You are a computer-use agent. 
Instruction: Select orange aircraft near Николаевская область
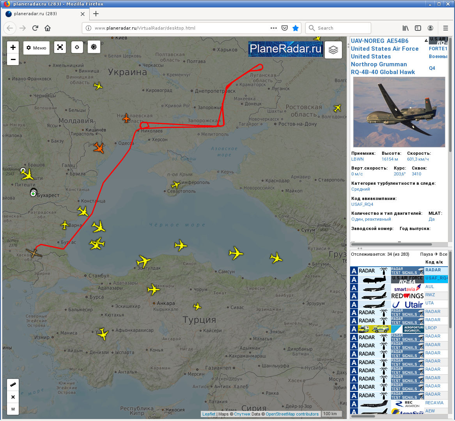pos(126,118)
